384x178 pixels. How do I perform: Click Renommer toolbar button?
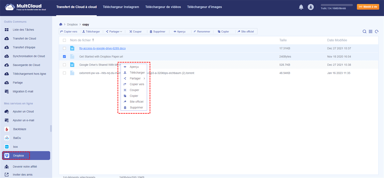pyautogui.click(x=202, y=32)
